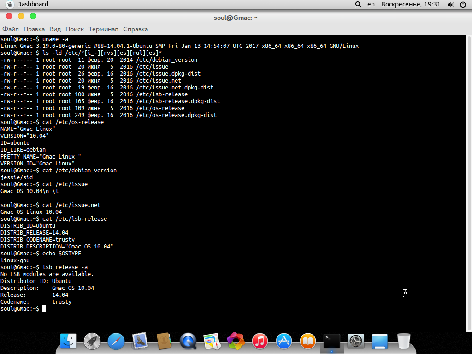This screenshot has width=472, height=354.
Task: Open the App Store icon
Action: (x=284, y=341)
